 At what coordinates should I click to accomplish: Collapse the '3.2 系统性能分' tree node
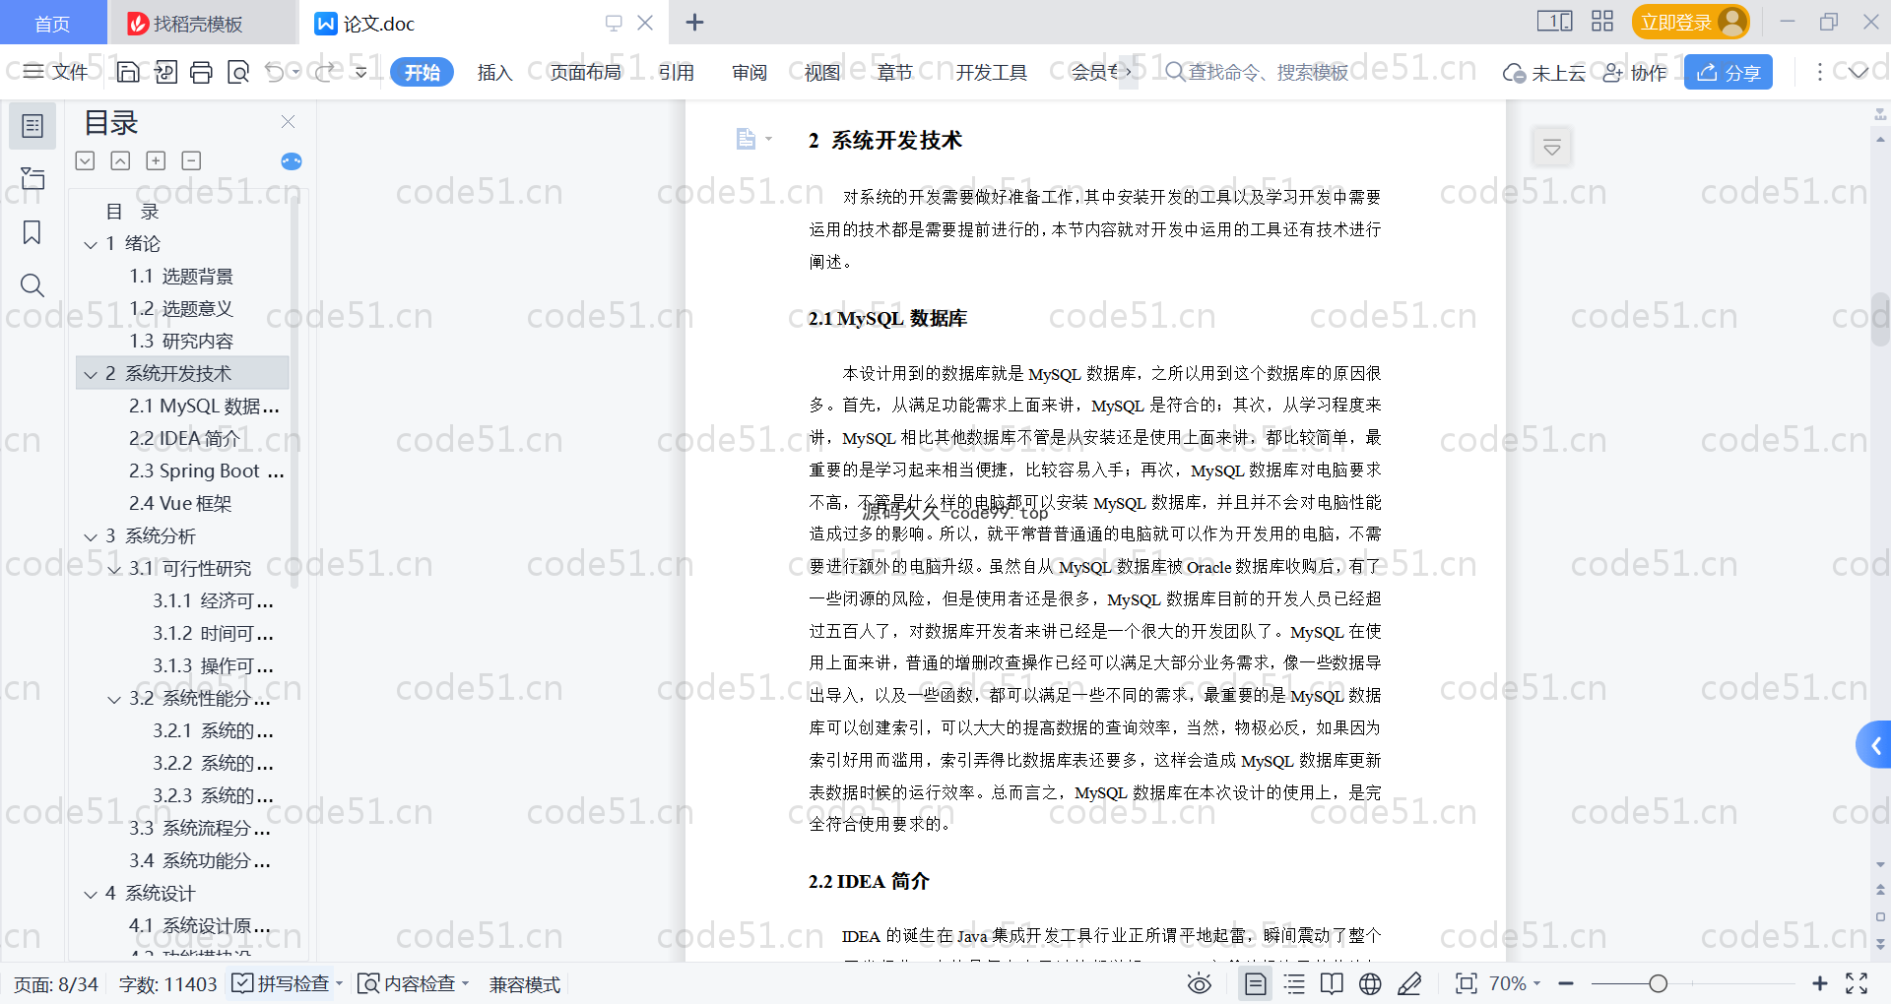click(x=114, y=699)
